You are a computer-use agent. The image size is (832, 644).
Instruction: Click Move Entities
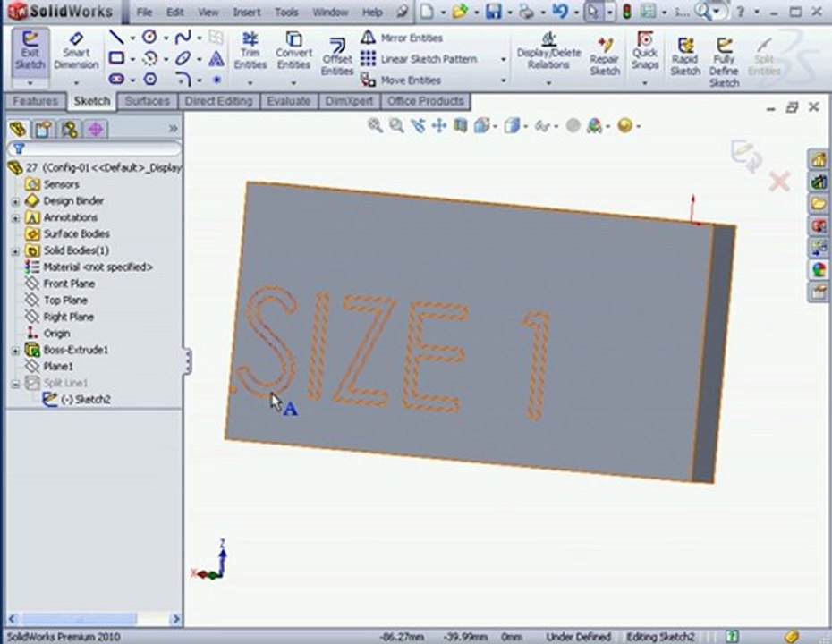coord(401,80)
